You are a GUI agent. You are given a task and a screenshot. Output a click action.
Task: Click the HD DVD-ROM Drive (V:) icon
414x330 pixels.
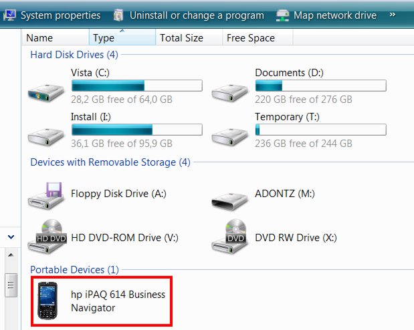coord(47,236)
